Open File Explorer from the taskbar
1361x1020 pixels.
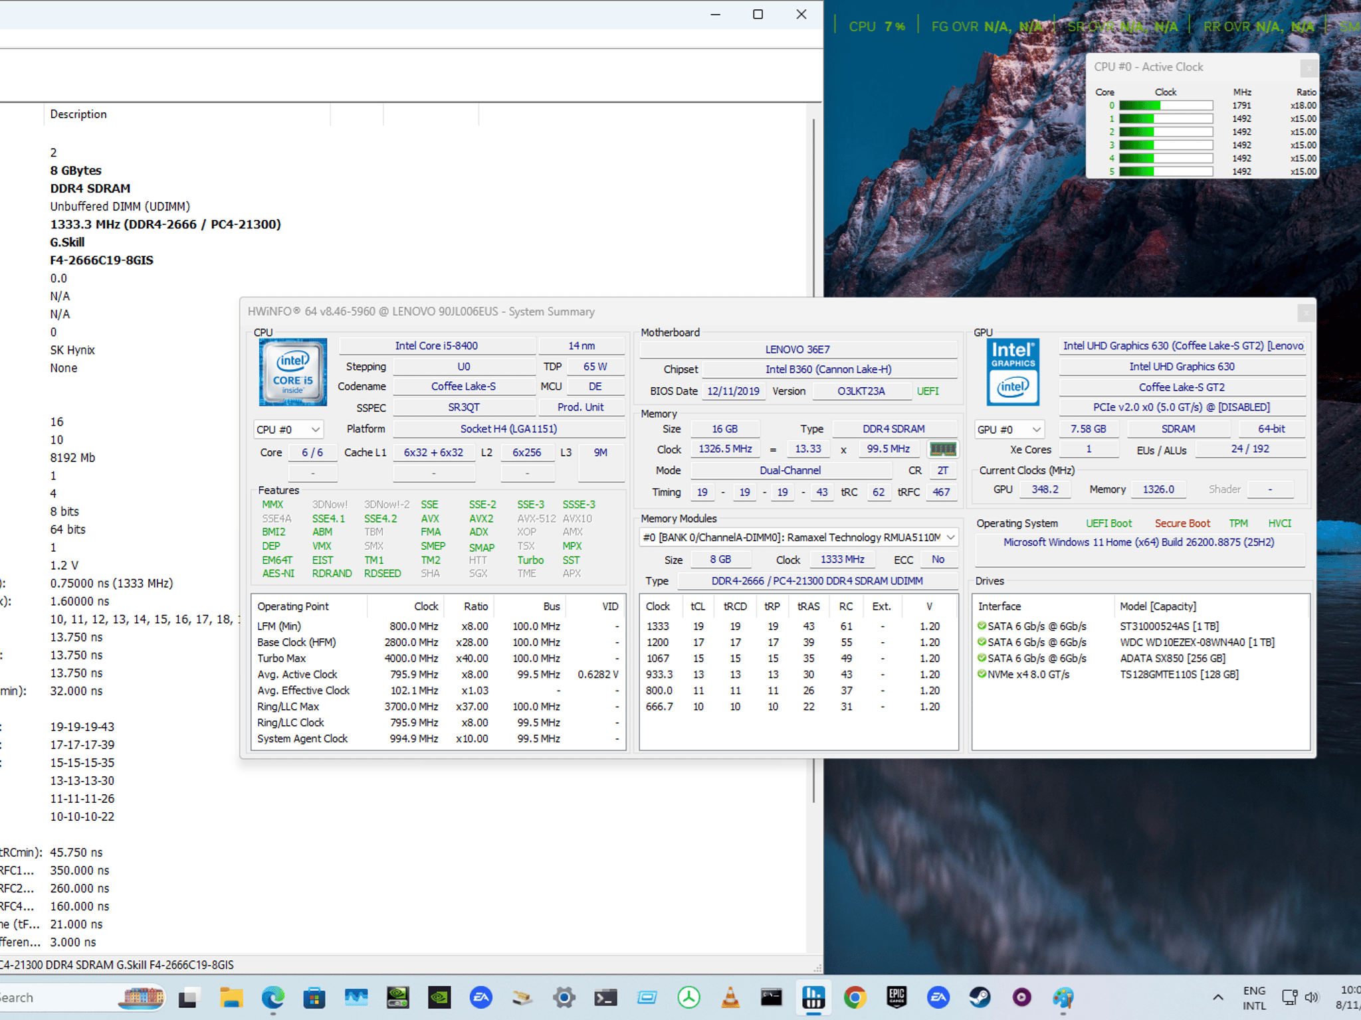[x=231, y=997]
